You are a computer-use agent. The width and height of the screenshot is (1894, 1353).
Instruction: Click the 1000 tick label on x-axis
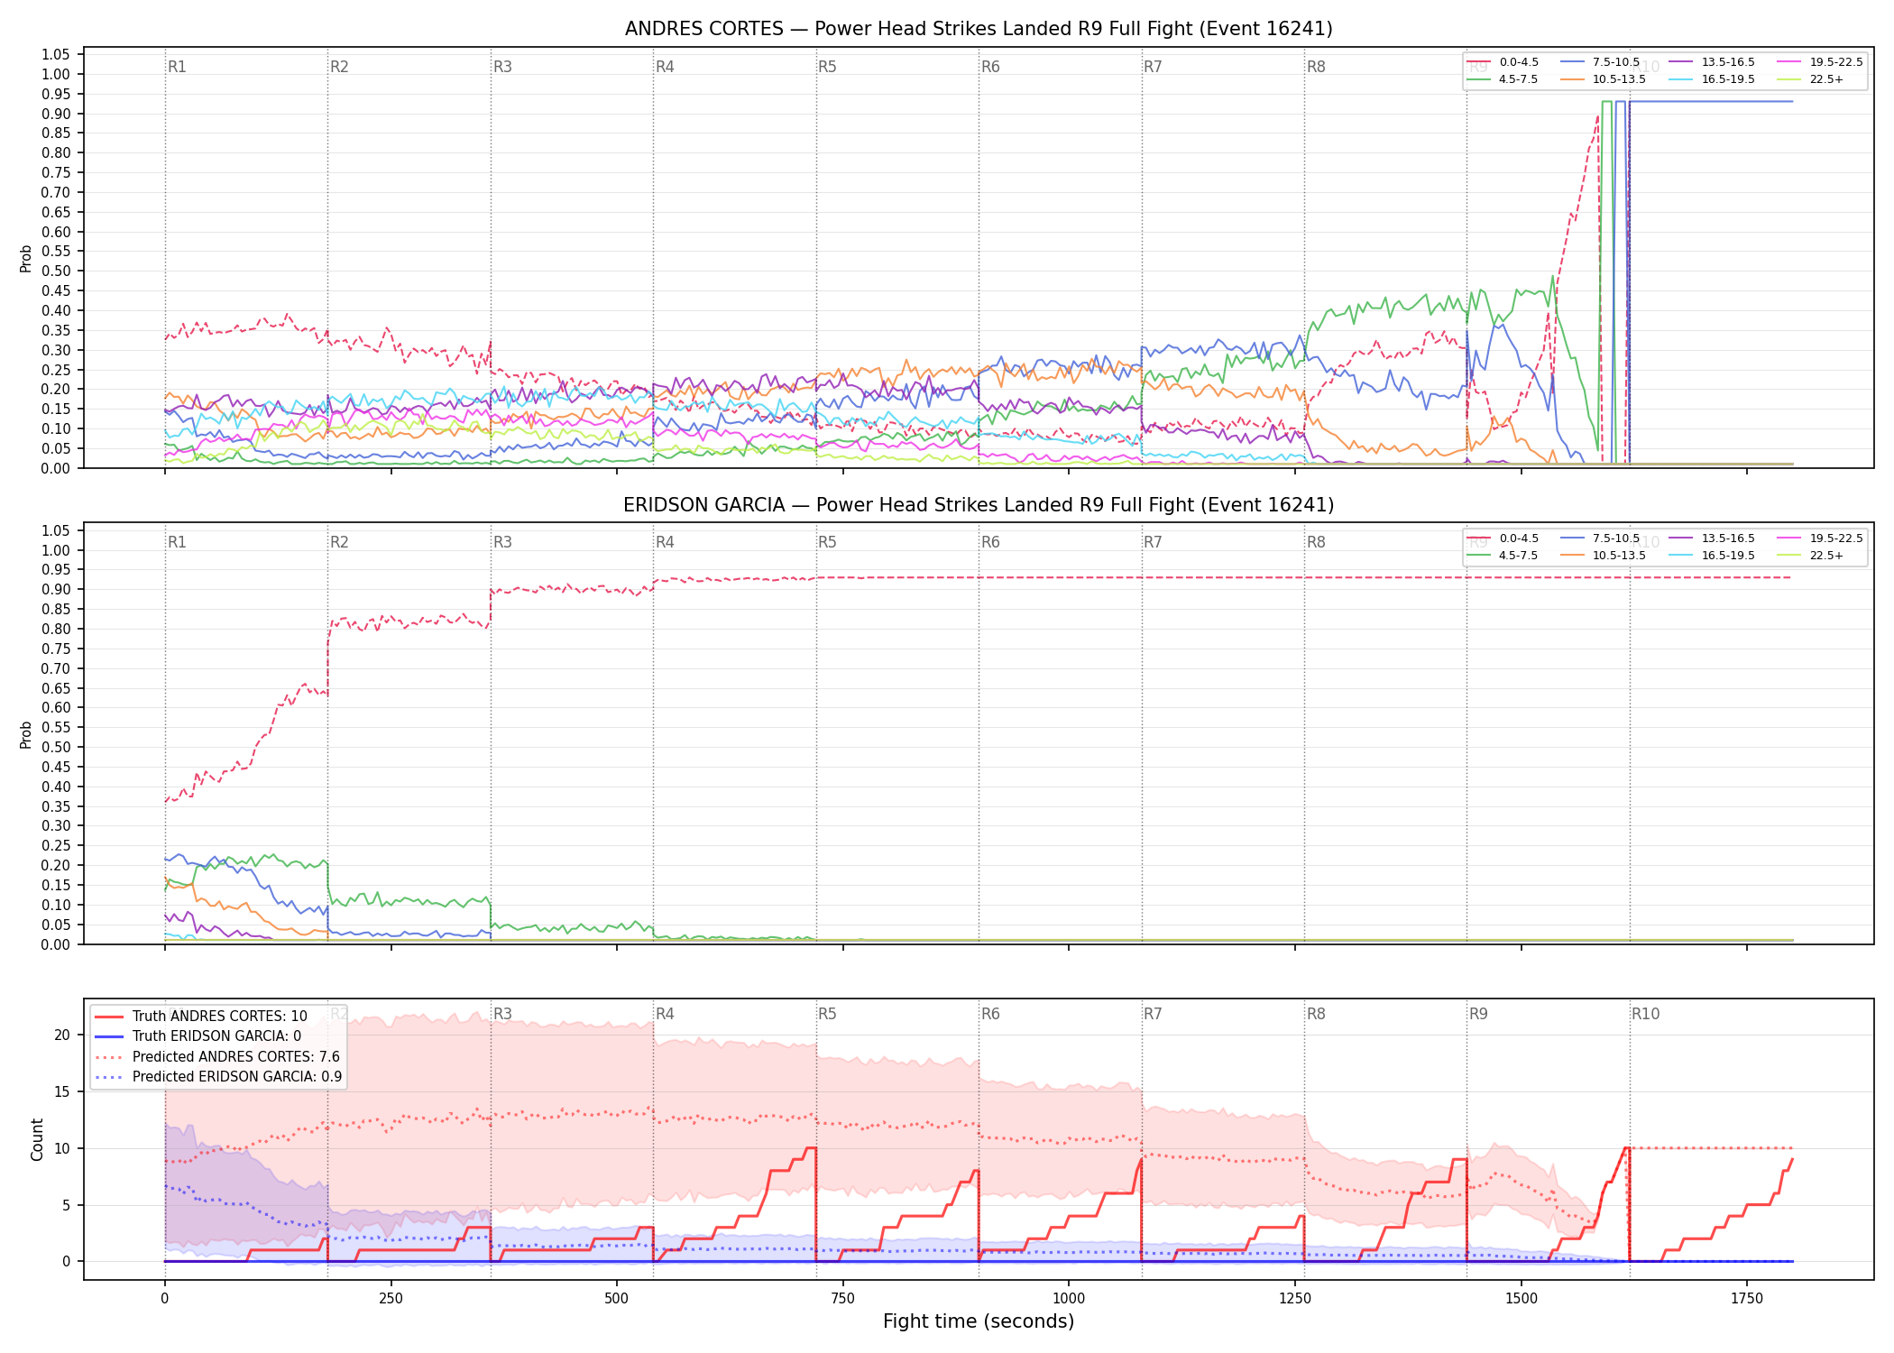click(1069, 1299)
